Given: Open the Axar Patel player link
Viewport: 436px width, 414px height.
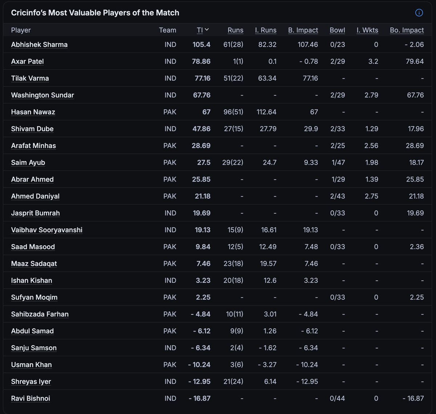Looking at the screenshot, I should click(x=27, y=61).
